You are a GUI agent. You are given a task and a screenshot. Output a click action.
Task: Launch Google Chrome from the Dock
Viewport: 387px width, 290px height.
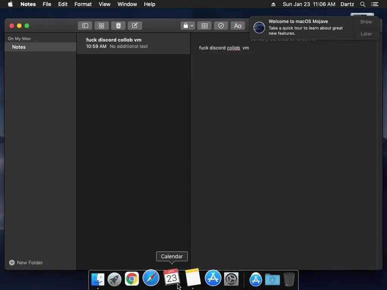click(x=132, y=279)
